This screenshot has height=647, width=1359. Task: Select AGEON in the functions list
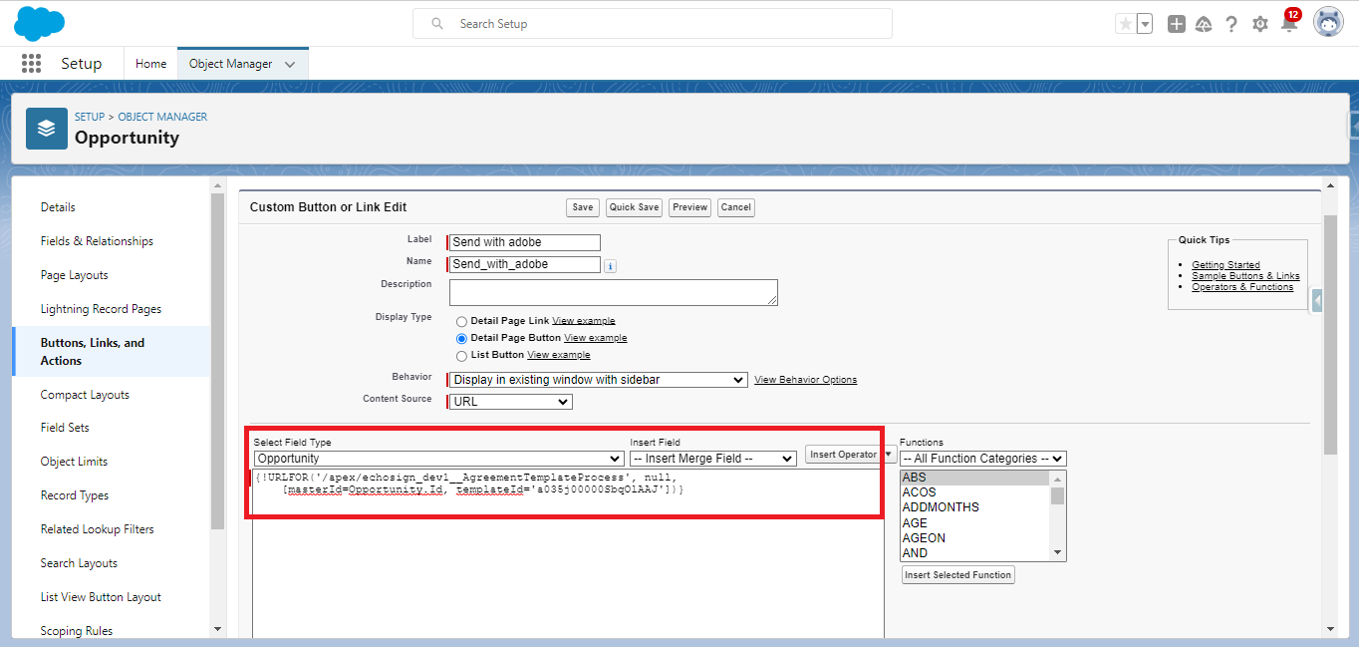pos(975,537)
